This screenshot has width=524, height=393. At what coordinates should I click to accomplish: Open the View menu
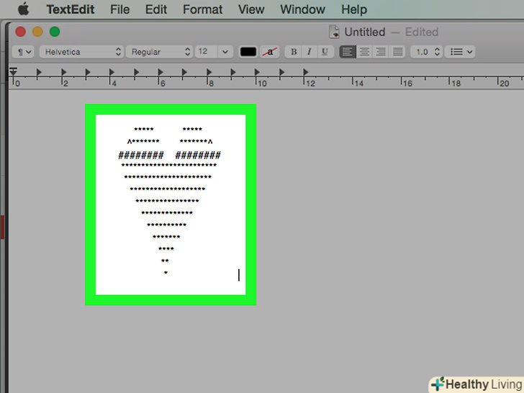(x=251, y=9)
